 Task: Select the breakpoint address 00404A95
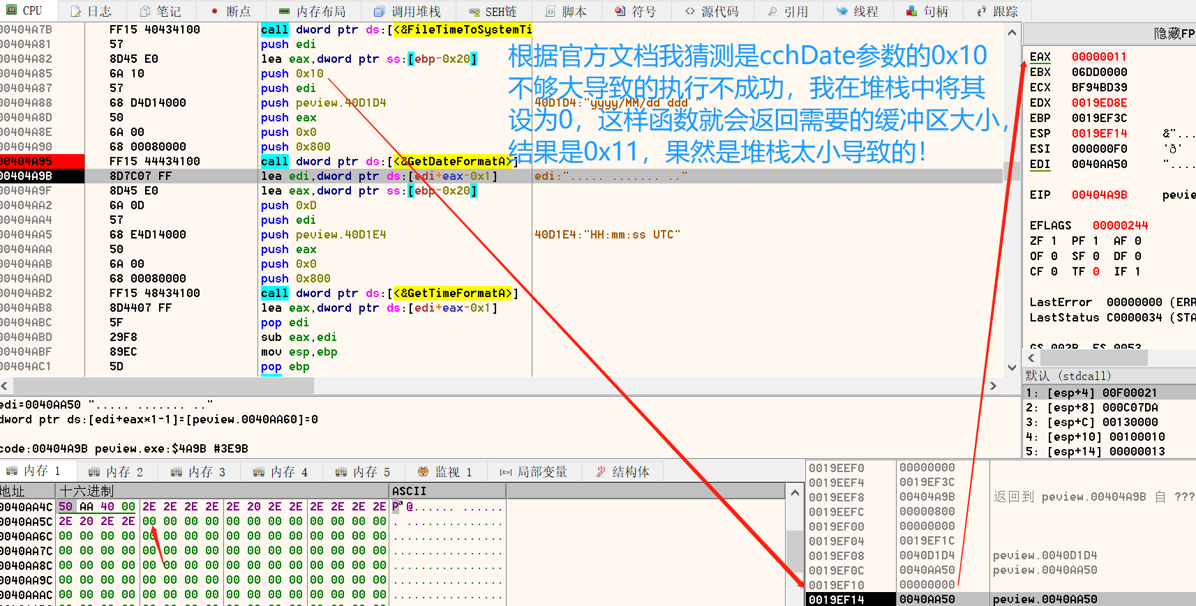tap(26, 161)
